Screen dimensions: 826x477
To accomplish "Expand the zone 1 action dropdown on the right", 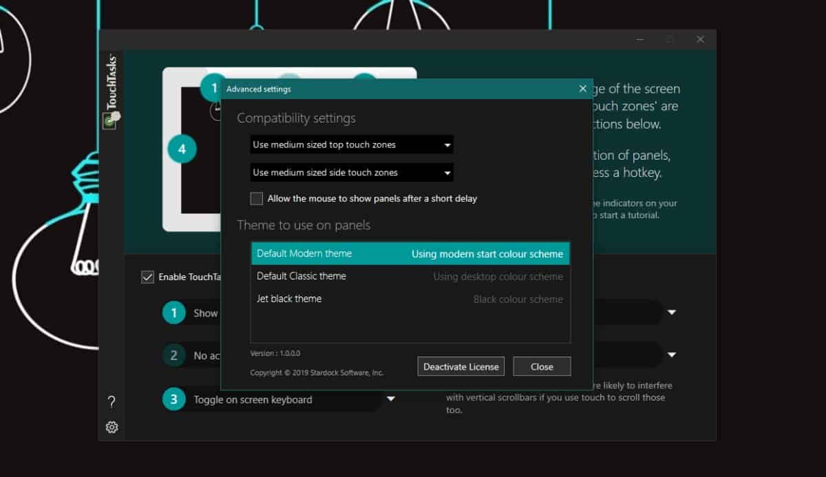I will point(671,312).
